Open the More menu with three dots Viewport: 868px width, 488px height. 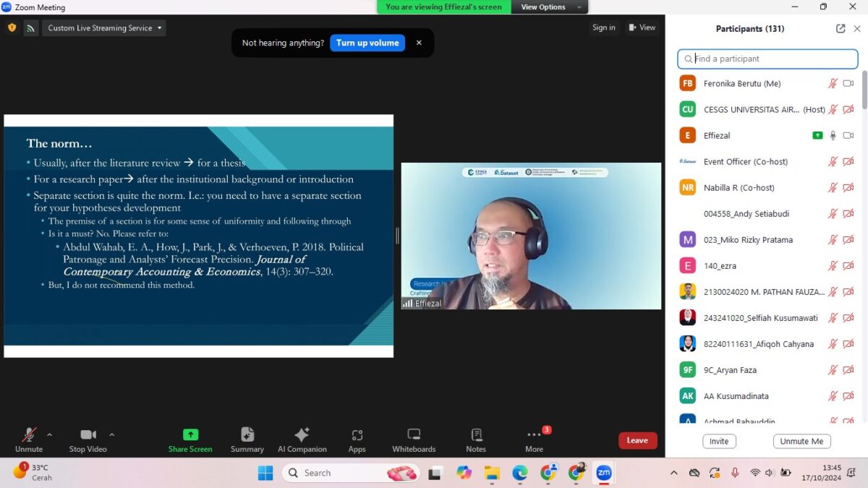coord(534,435)
